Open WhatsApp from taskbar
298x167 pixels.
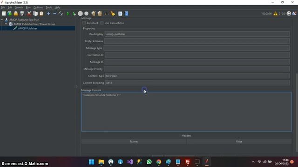pyautogui.click(x=149, y=162)
